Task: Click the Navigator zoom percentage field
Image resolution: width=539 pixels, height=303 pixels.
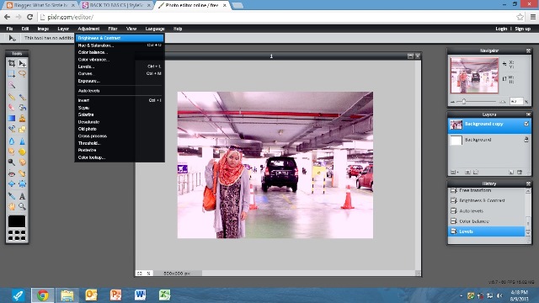Action: click(515, 101)
